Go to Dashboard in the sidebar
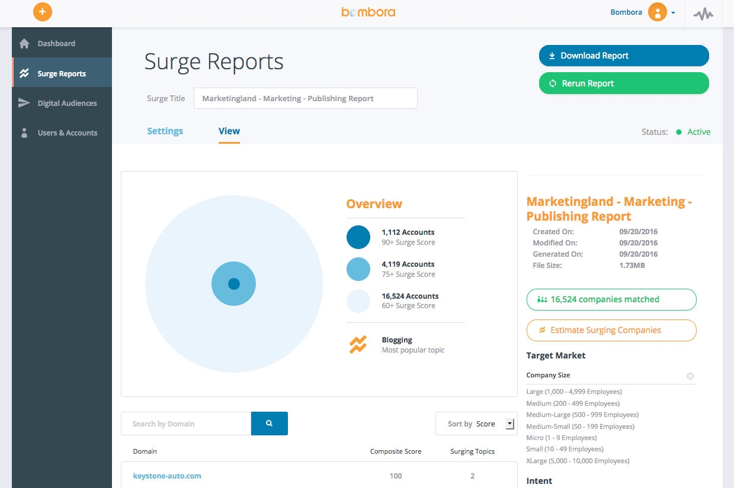 (x=62, y=44)
